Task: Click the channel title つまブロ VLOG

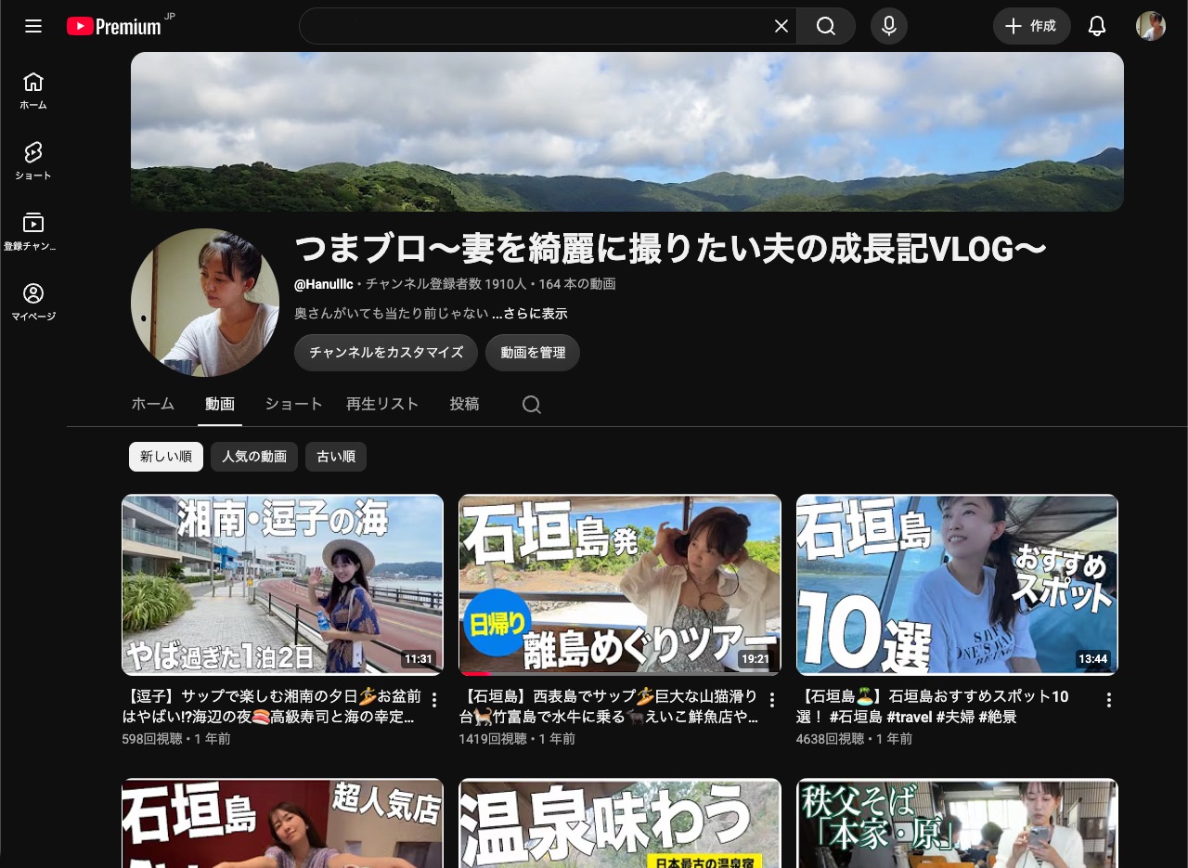Action: click(x=670, y=249)
